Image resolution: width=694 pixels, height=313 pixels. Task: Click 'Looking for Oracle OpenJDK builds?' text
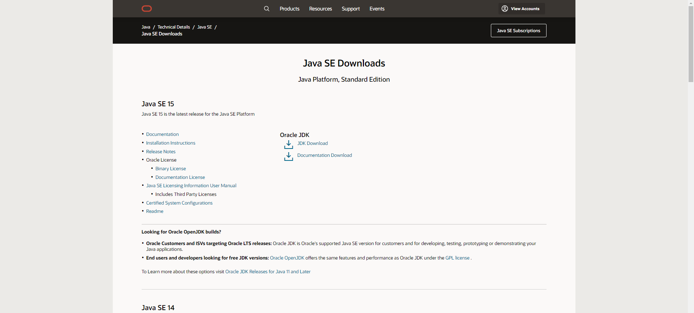pos(181,232)
